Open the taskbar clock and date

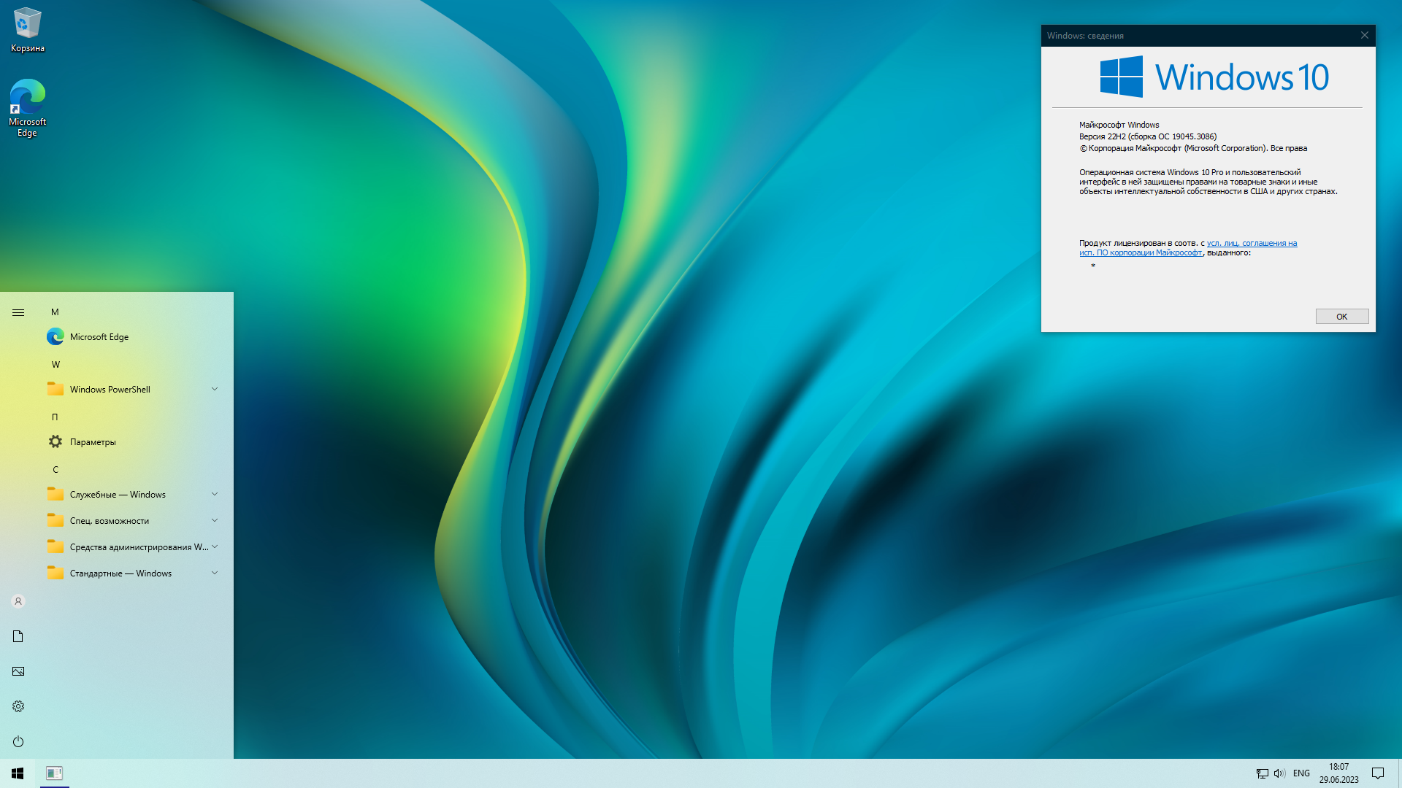tap(1338, 773)
